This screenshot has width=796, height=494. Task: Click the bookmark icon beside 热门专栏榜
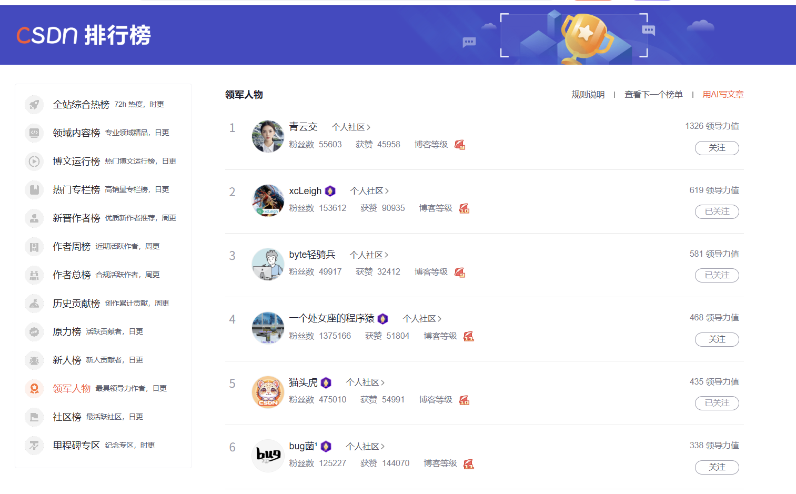pyautogui.click(x=34, y=189)
